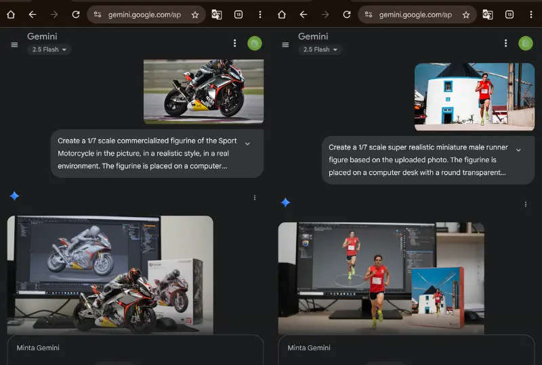542x365 pixels.
Task: Click the home icon in left browser window
Action: [x=11, y=14]
